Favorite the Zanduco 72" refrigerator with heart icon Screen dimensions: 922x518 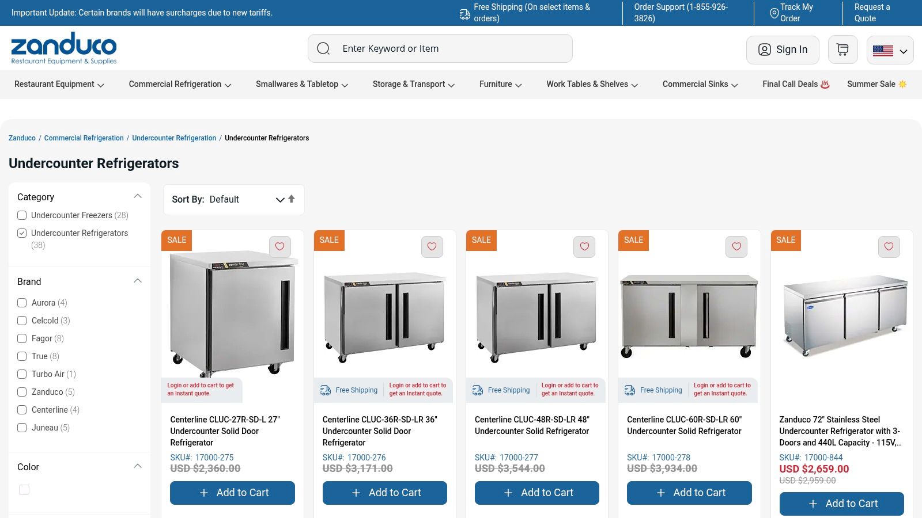tap(889, 246)
